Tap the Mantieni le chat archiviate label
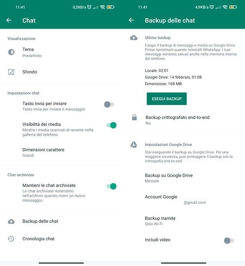Image resolution: width=245 pixels, height=266 pixels. 49,185
